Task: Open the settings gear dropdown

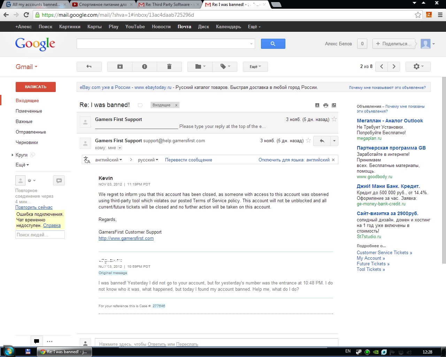Action: tap(418, 67)
